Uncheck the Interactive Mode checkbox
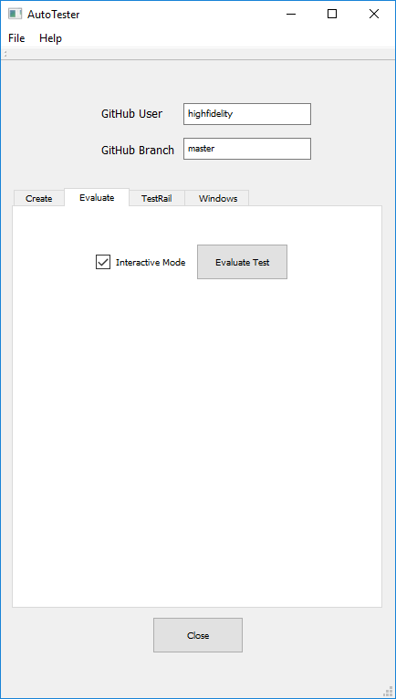This screenshot has width=396, height=699. pyautogui.click(x=103, y=262)
